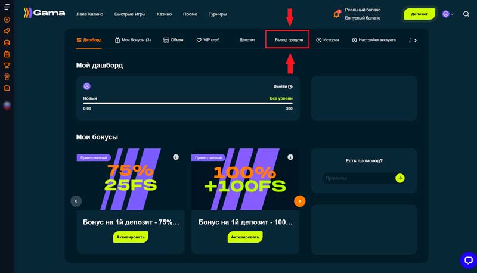Open the Вывод средств tab
Screen dimensions: 477x273
pos(288,40)
